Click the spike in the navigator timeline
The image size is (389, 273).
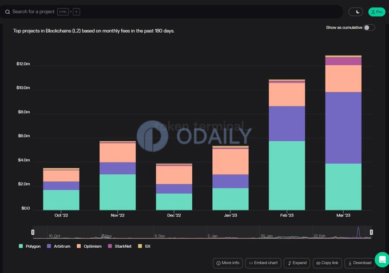pos(358,232)
